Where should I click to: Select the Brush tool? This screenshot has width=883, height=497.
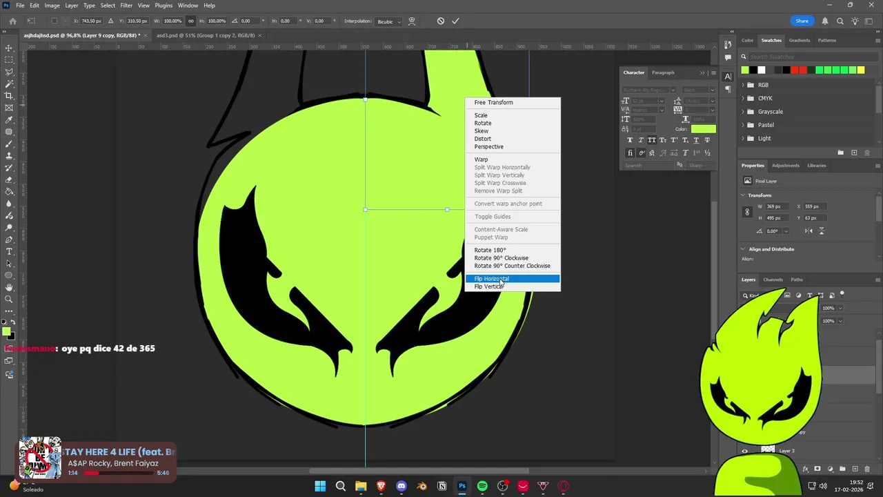point(9,144)
